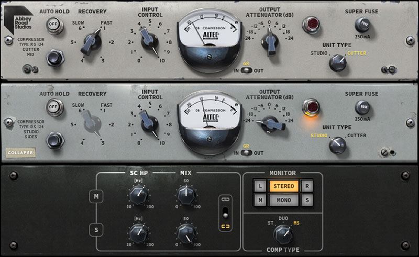419x257 pixels.
Task: Select MONO monitor mode
Action: (283, 200)
